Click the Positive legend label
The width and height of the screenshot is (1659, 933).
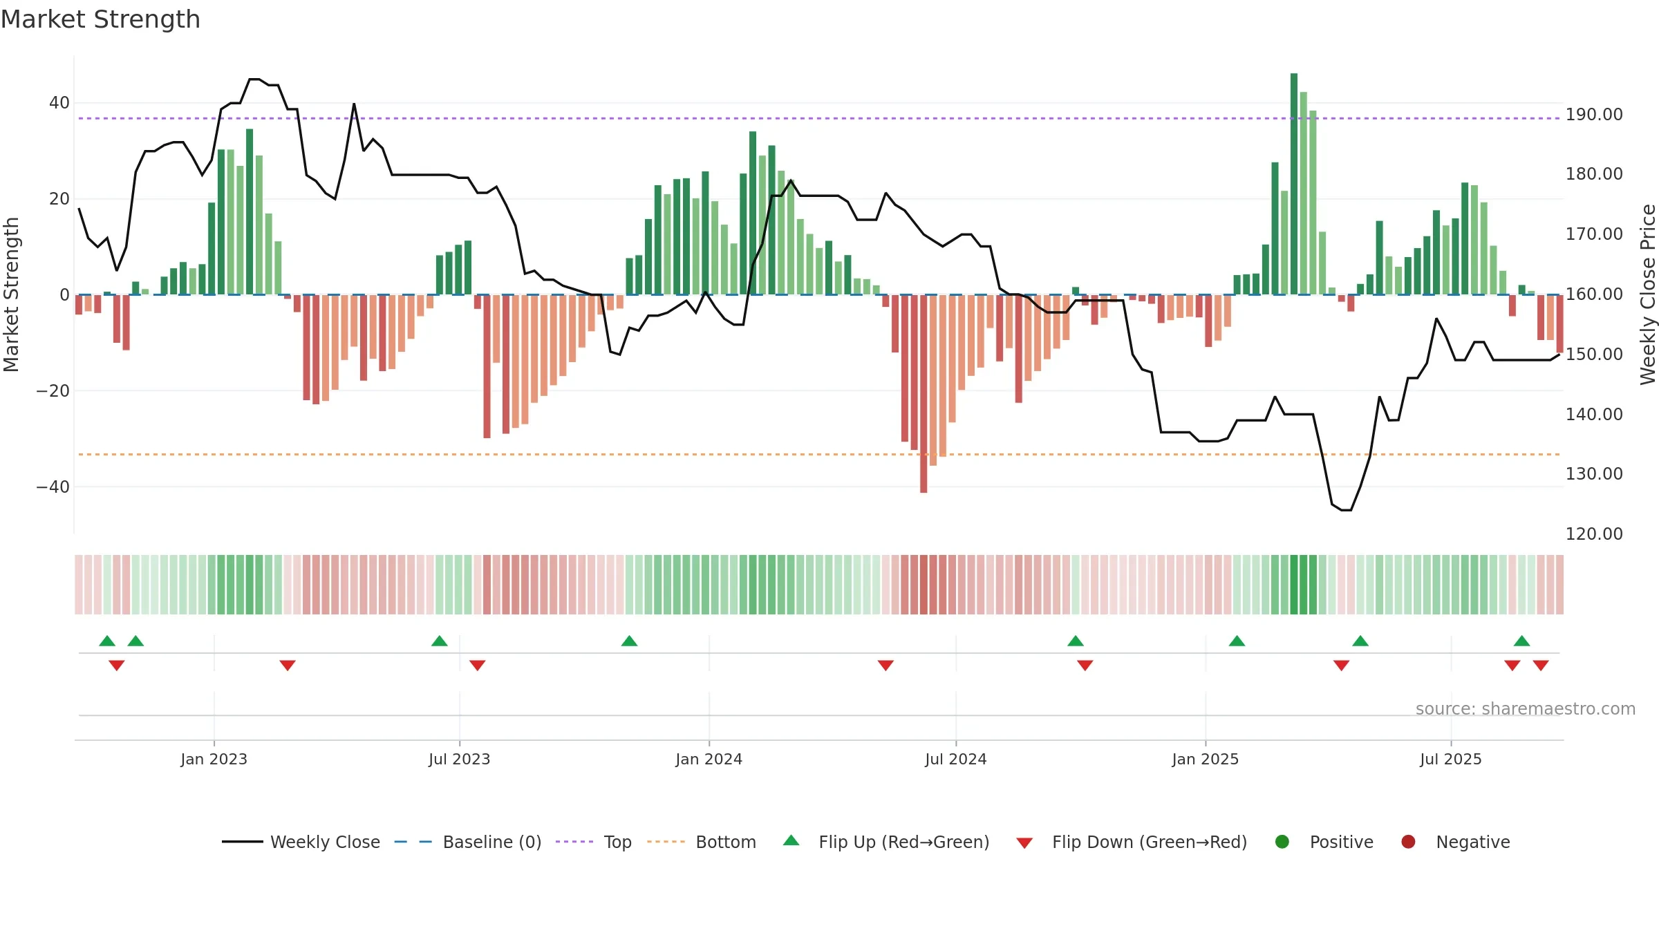(1342, 842)
